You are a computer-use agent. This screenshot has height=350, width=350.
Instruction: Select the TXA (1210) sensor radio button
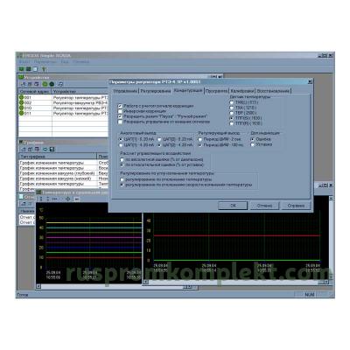(232, 108)
